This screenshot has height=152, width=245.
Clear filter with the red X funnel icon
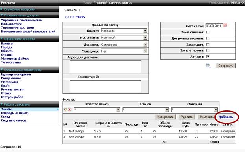(70, 110)
